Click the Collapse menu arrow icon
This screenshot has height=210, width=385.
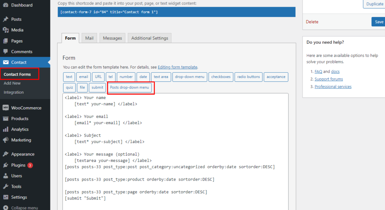click(6, 208)
